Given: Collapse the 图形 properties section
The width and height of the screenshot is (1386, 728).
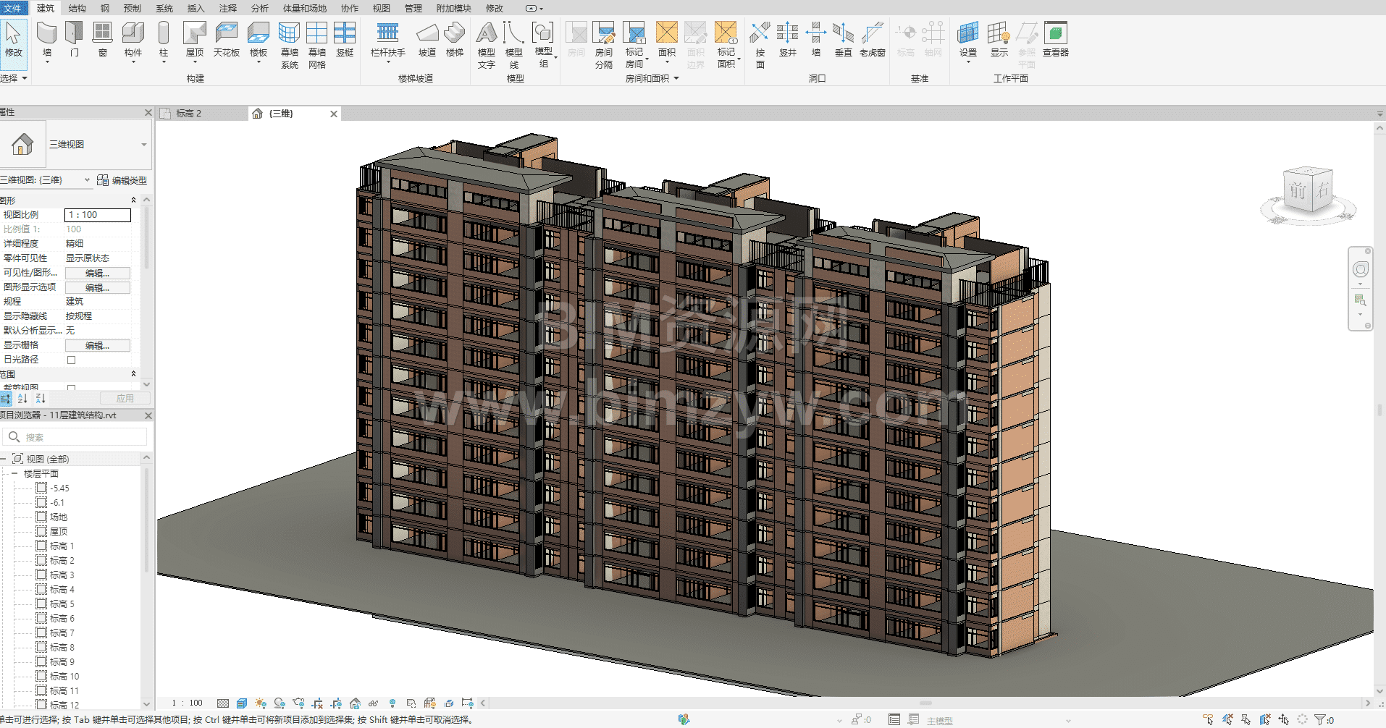Looking at the screenshot, I should [133, 200].
